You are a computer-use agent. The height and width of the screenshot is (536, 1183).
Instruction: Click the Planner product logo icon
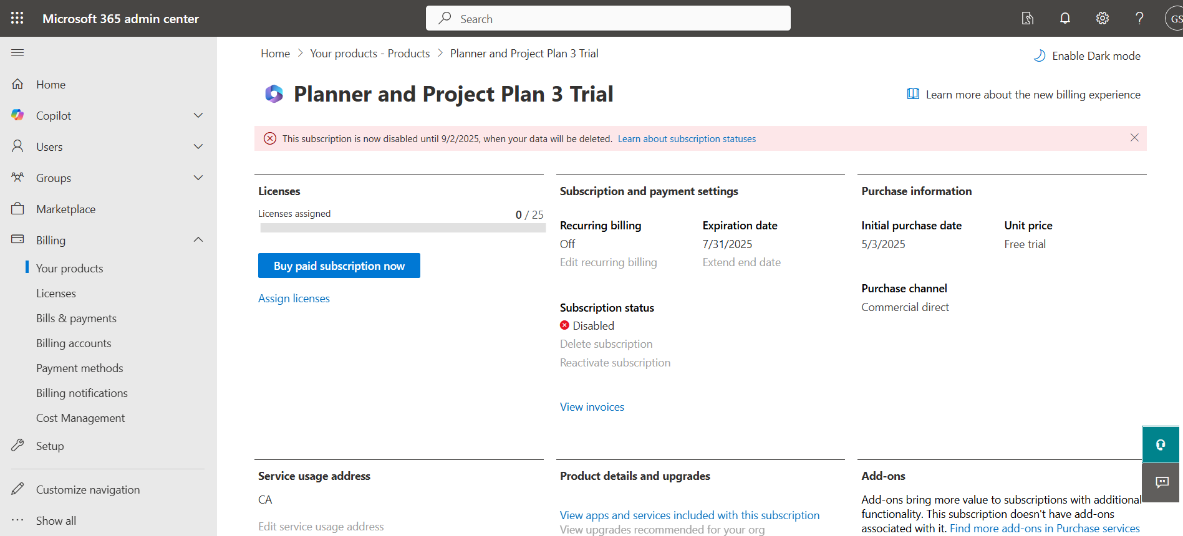274,94
